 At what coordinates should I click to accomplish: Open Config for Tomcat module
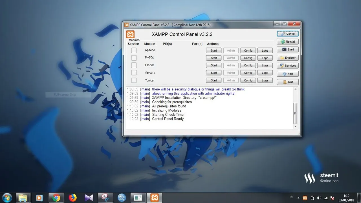(x=248, y=80)
